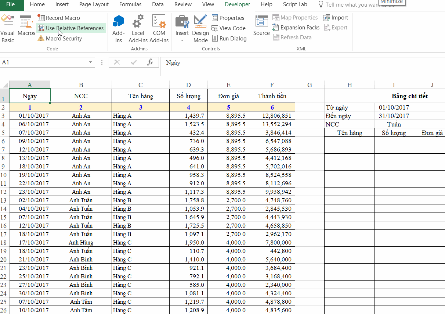Open the Help tab
This screenshot has height=314, width=445.
point(267,5)
